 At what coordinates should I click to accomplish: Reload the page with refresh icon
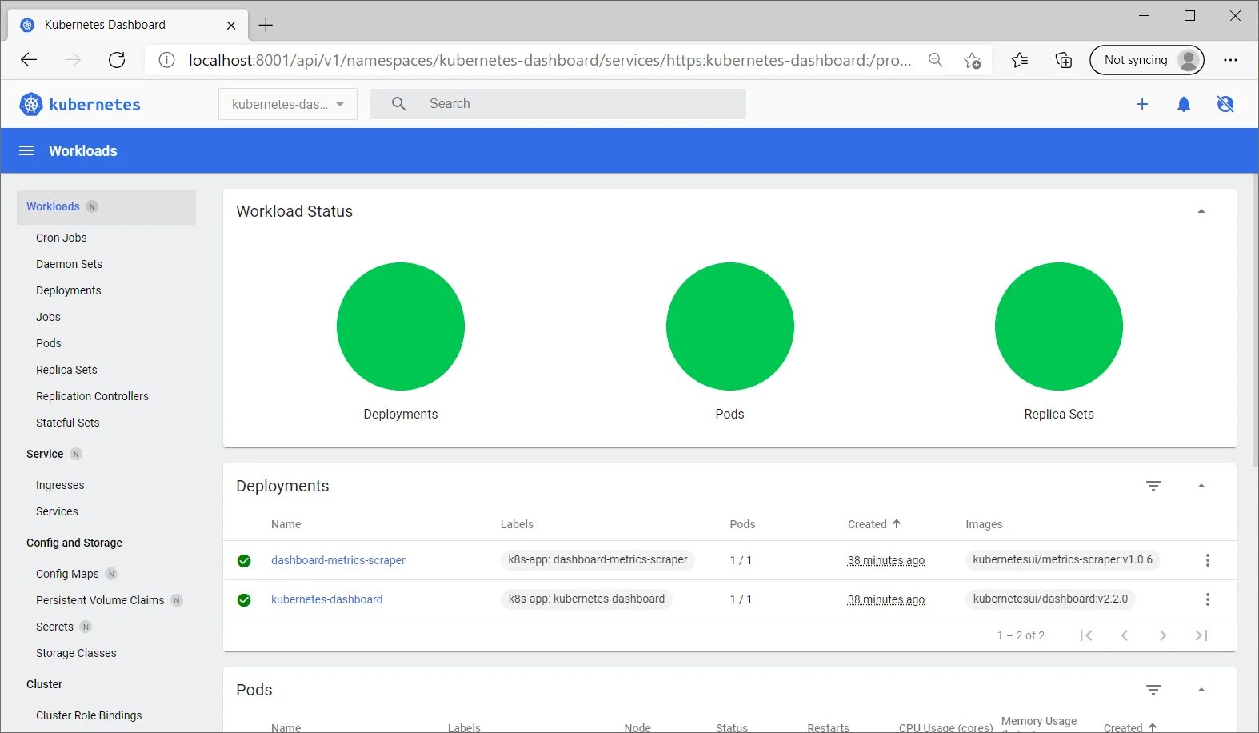[117, 60]
